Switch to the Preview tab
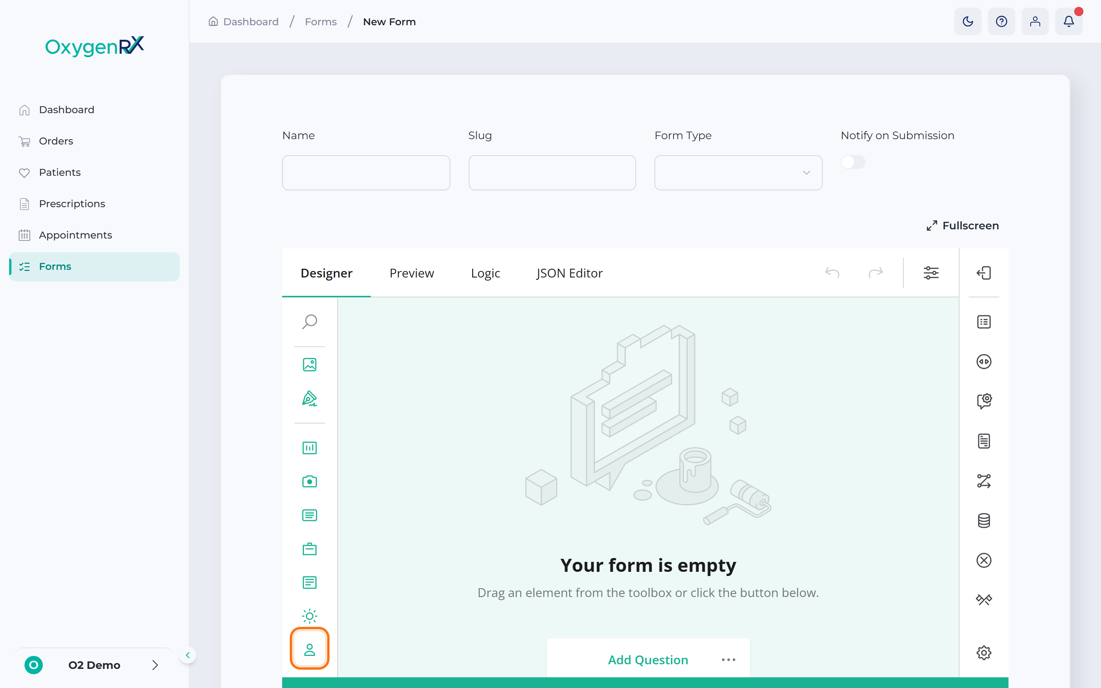Image resolution: width=1101 pixels, height=688 pixels. 411,273
